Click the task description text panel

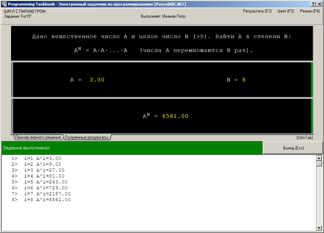tap(162, 43)
